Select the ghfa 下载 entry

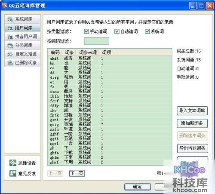(110, 153)
